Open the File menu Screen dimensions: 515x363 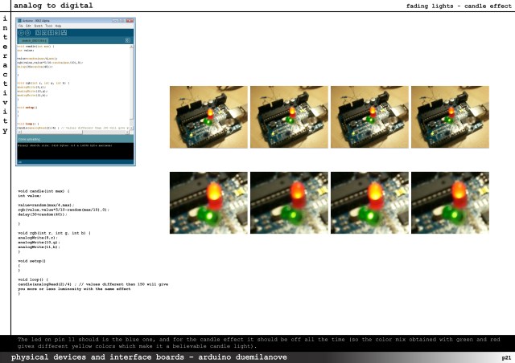click(x=21, y=26)
